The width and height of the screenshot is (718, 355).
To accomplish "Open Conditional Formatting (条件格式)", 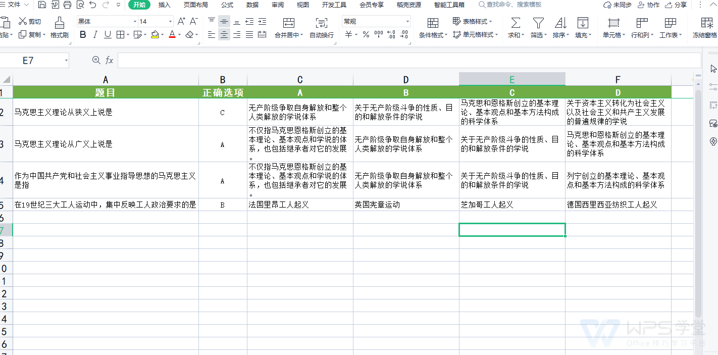I will 433,27.
